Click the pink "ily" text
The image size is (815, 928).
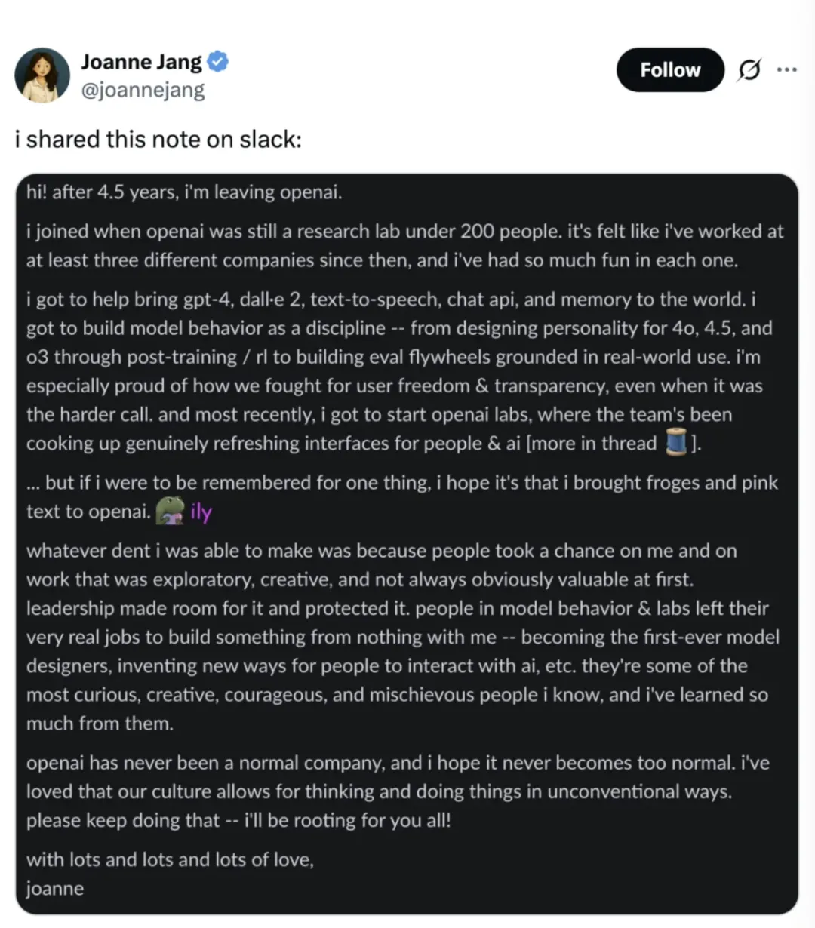point(201,512)
